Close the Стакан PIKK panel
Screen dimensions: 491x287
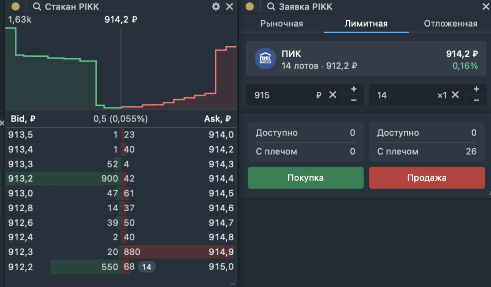[230, 6]
